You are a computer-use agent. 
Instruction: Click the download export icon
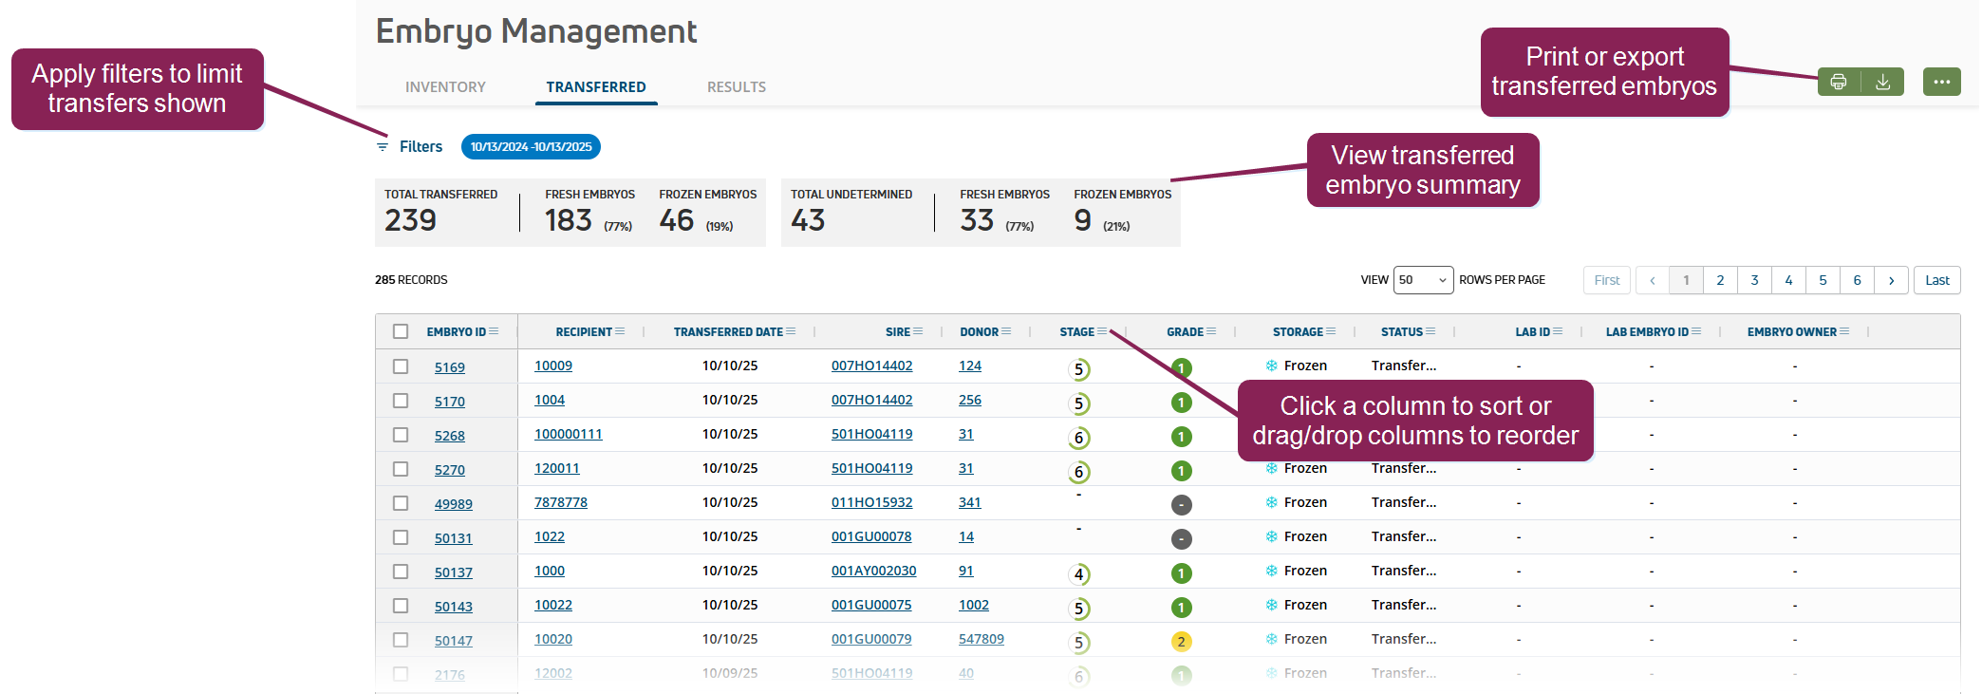coord(1882,83)
